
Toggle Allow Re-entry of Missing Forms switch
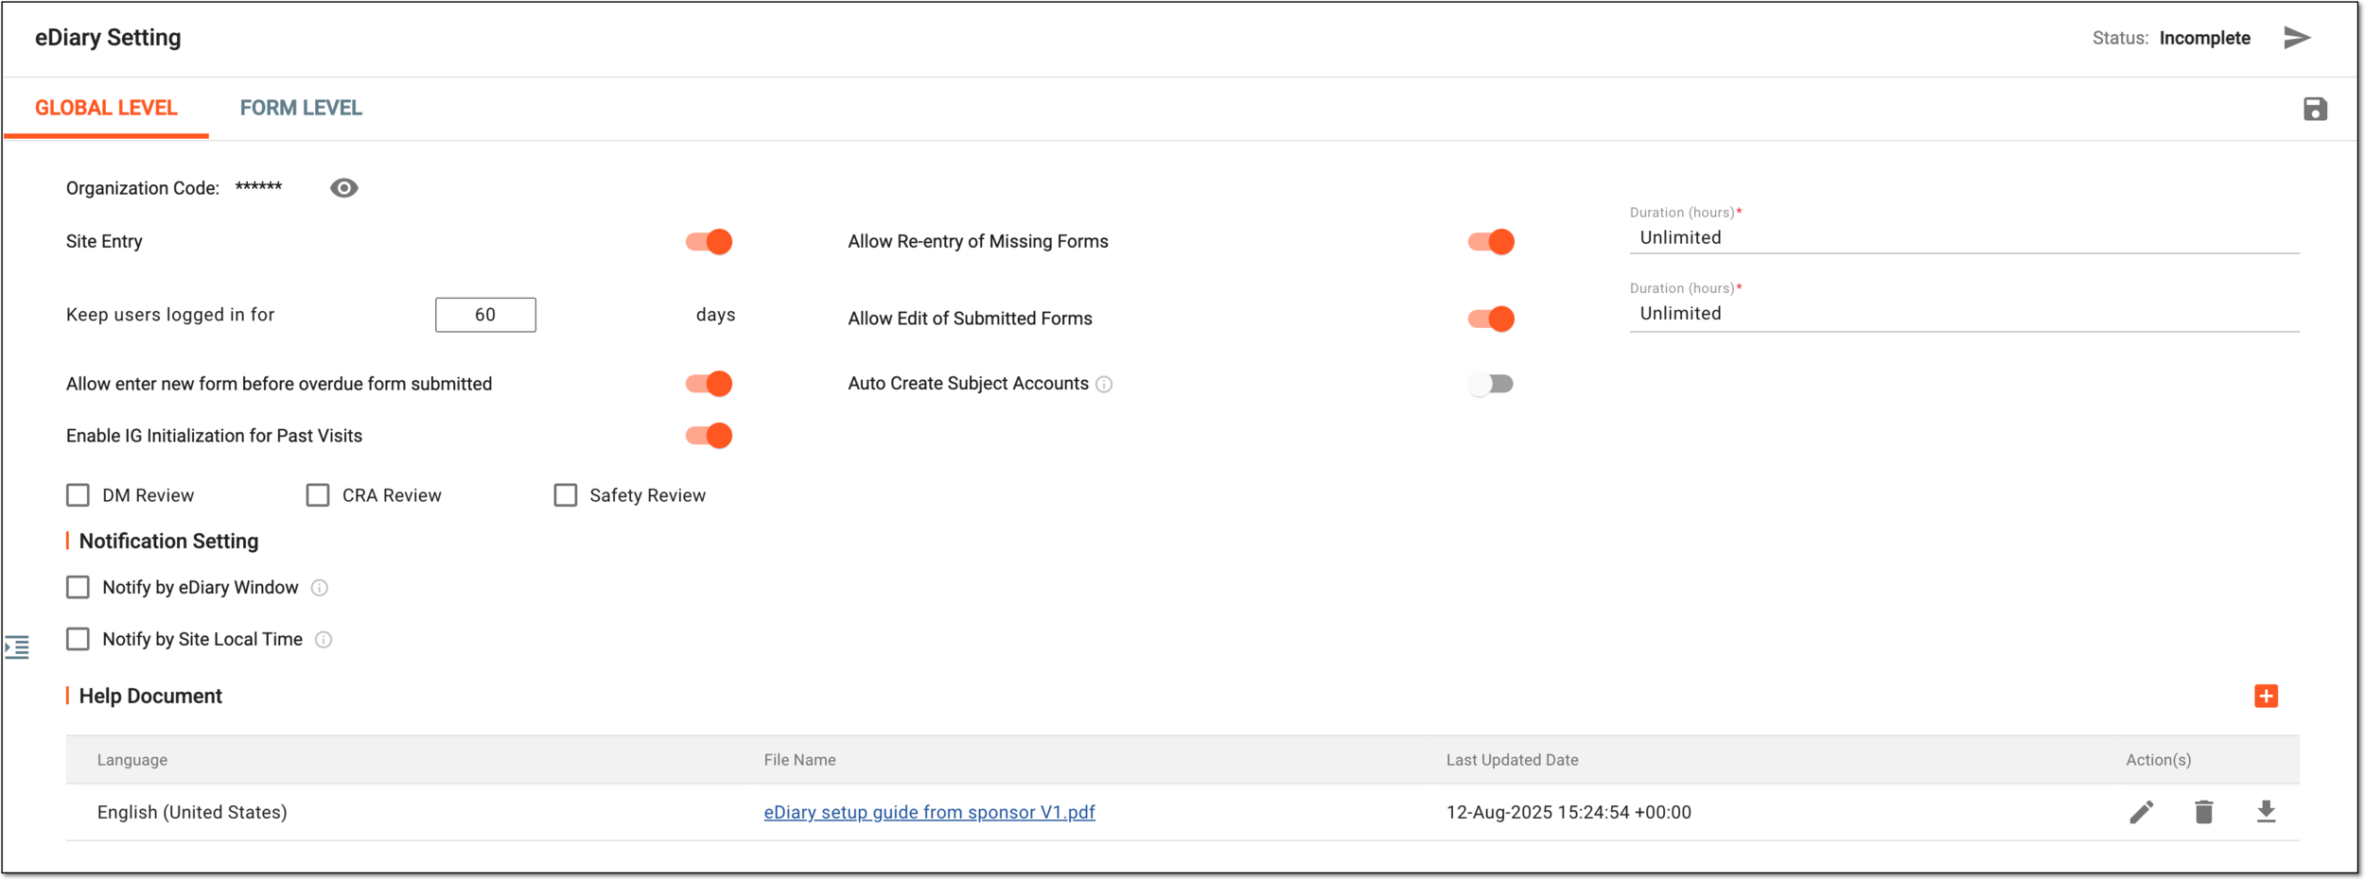[x=1491, y=242]
